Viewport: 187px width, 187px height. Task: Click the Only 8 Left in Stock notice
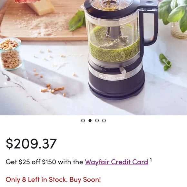pos(53,180)
